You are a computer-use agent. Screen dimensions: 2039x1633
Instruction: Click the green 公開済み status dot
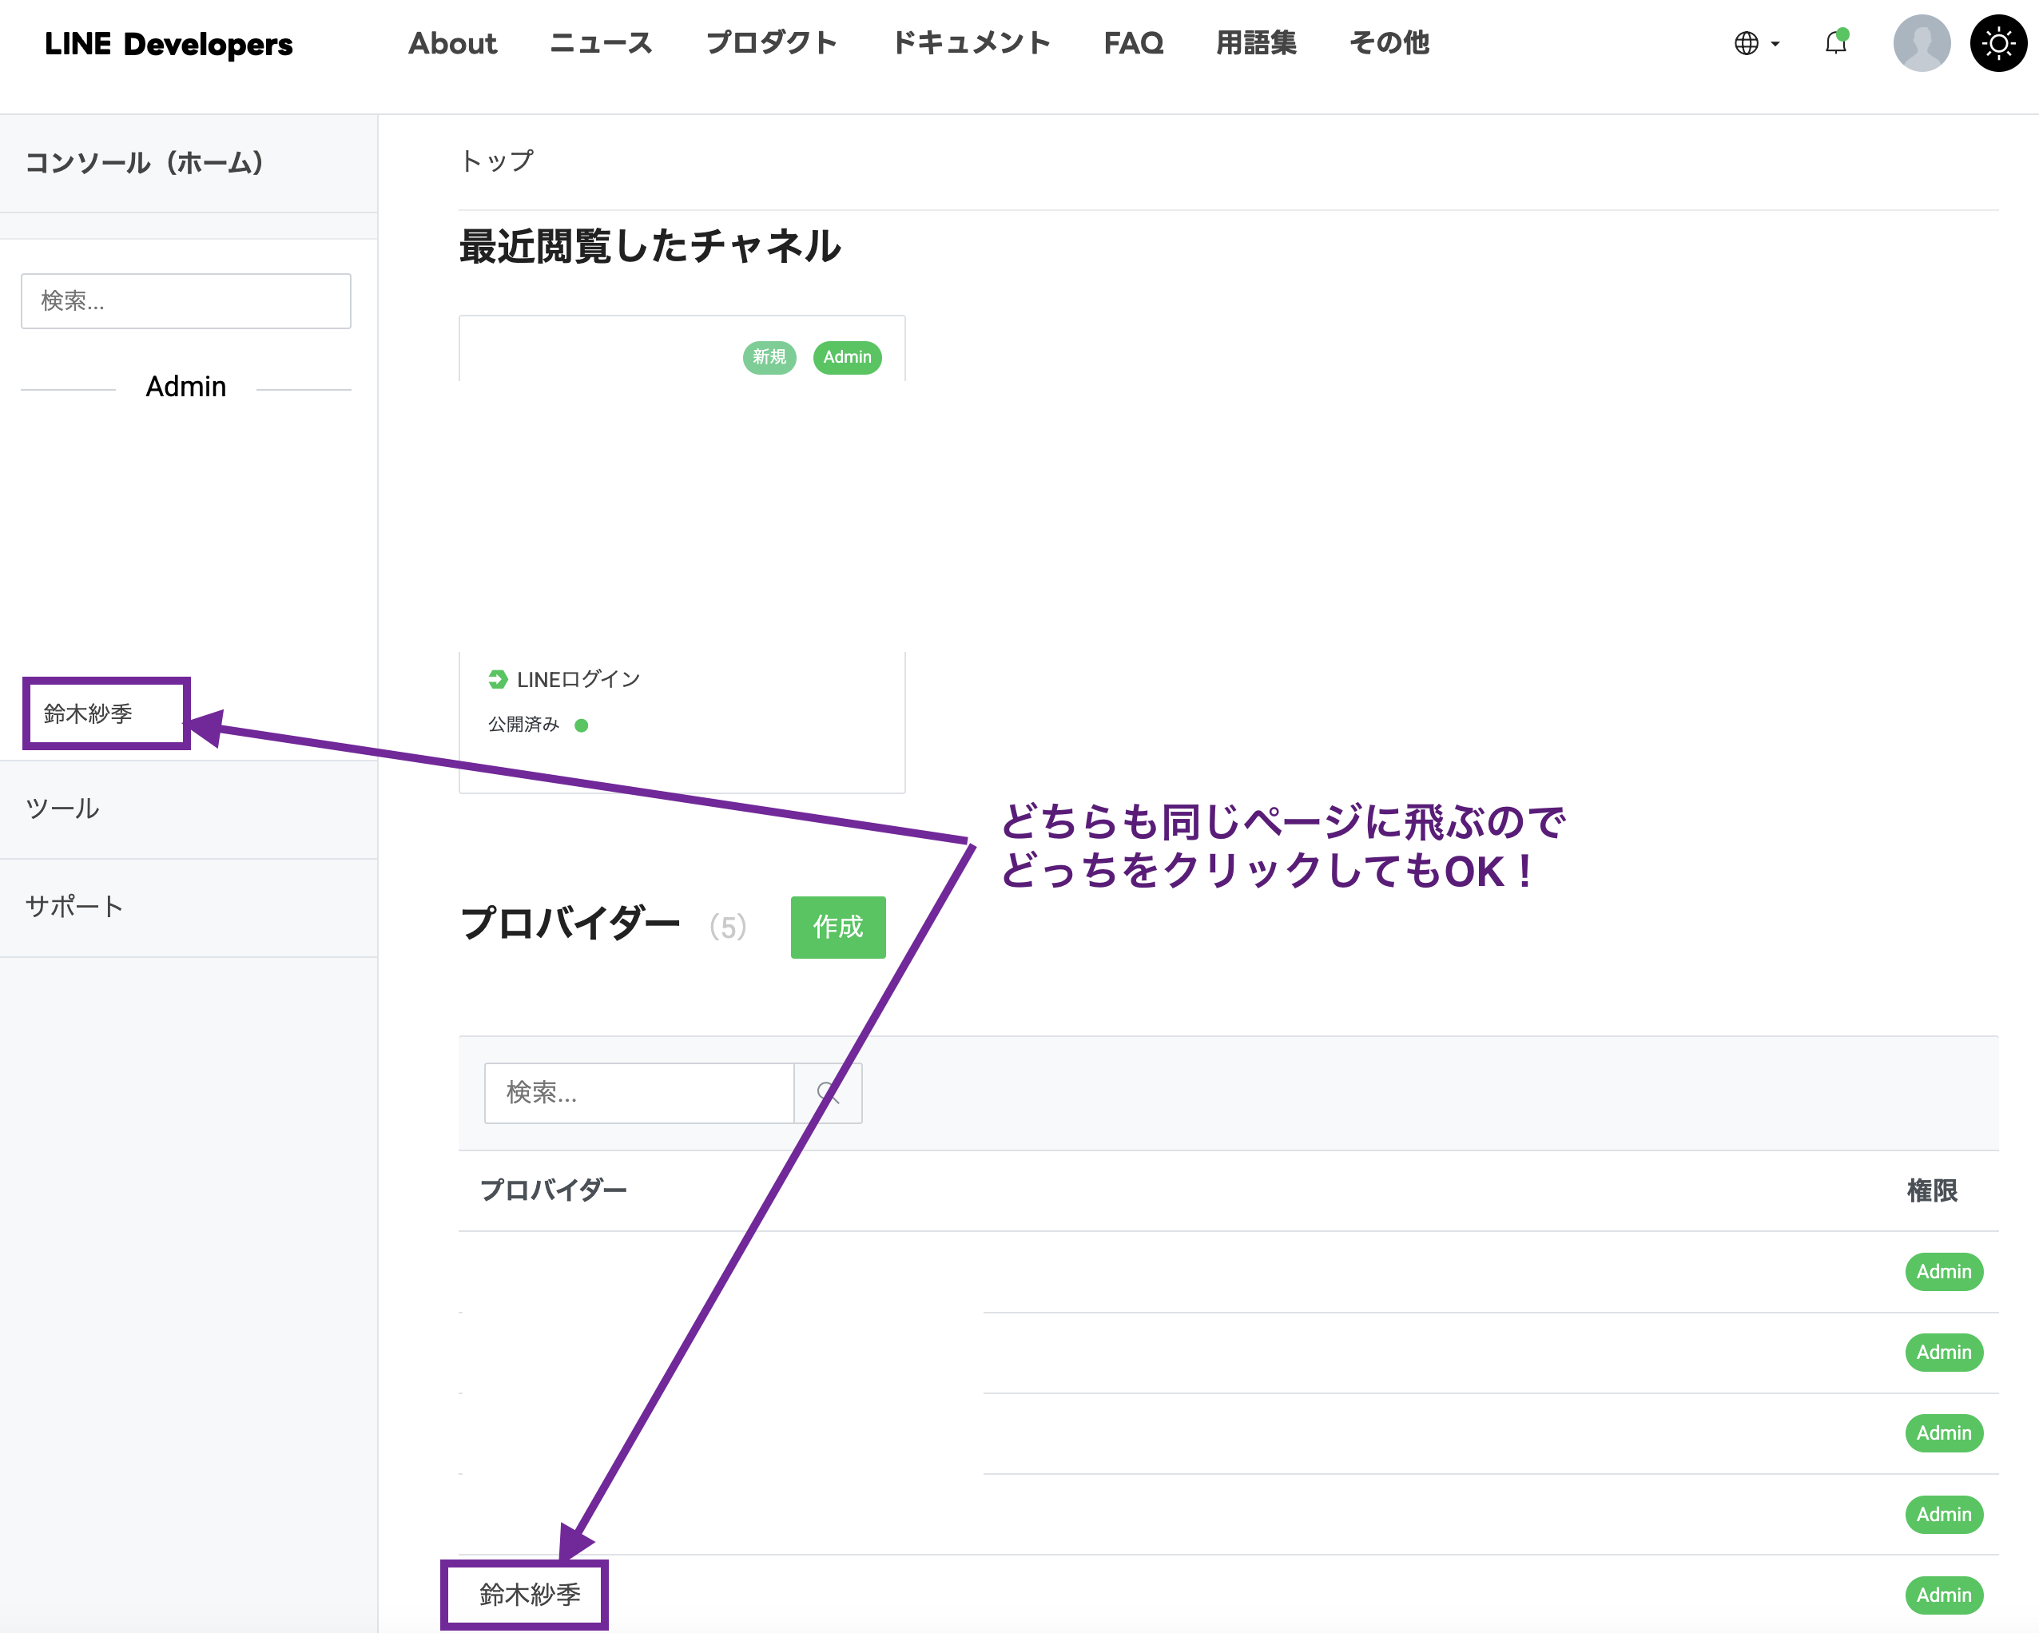[582, 725]
